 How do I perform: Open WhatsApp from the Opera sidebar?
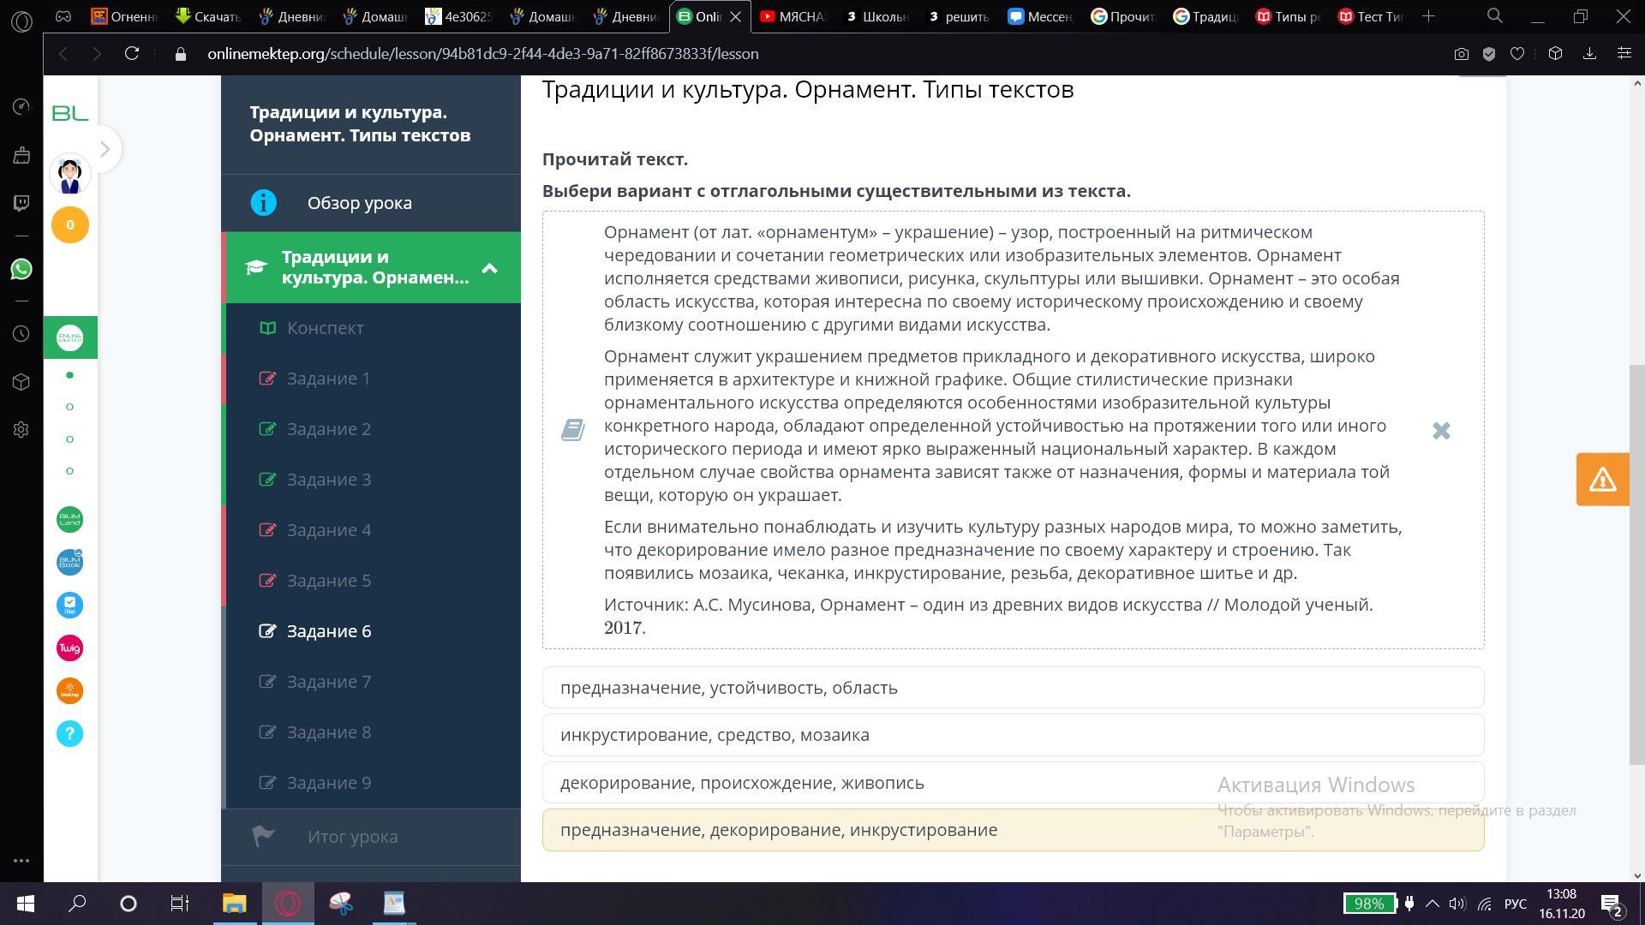(21, 269)
